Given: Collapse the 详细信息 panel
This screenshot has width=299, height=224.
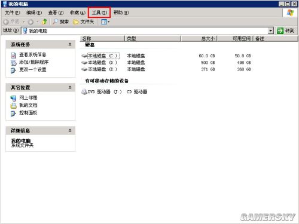Looking at the screenshot, I should 70,131.
